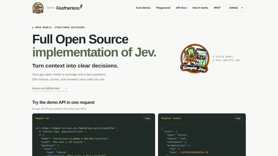Click the Simple Jev logo in header
Viewport: 278px width, 156px height.
click(x=38, y=8)
